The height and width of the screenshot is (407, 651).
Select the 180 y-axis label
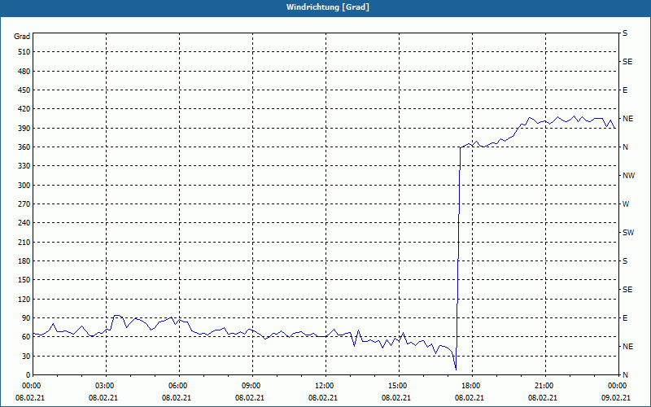pyautogui.click(x=24, y=261)
